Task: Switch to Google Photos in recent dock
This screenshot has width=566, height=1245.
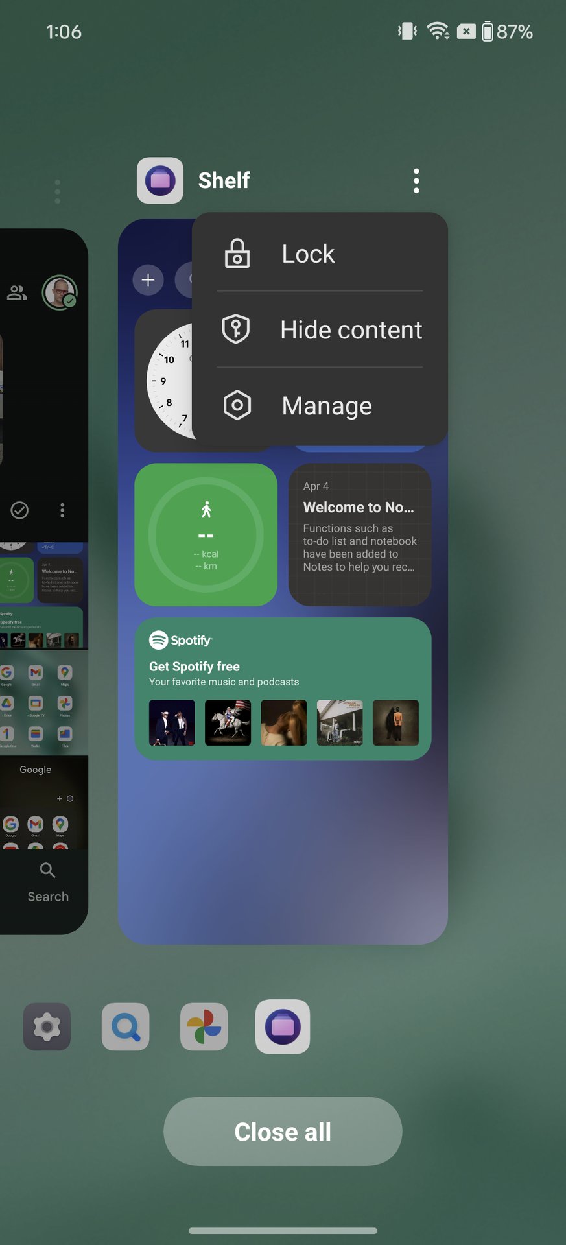Action: click(204, 1027)
